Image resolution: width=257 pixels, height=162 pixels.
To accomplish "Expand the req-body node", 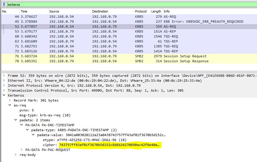I will click(x=16, y=155).
